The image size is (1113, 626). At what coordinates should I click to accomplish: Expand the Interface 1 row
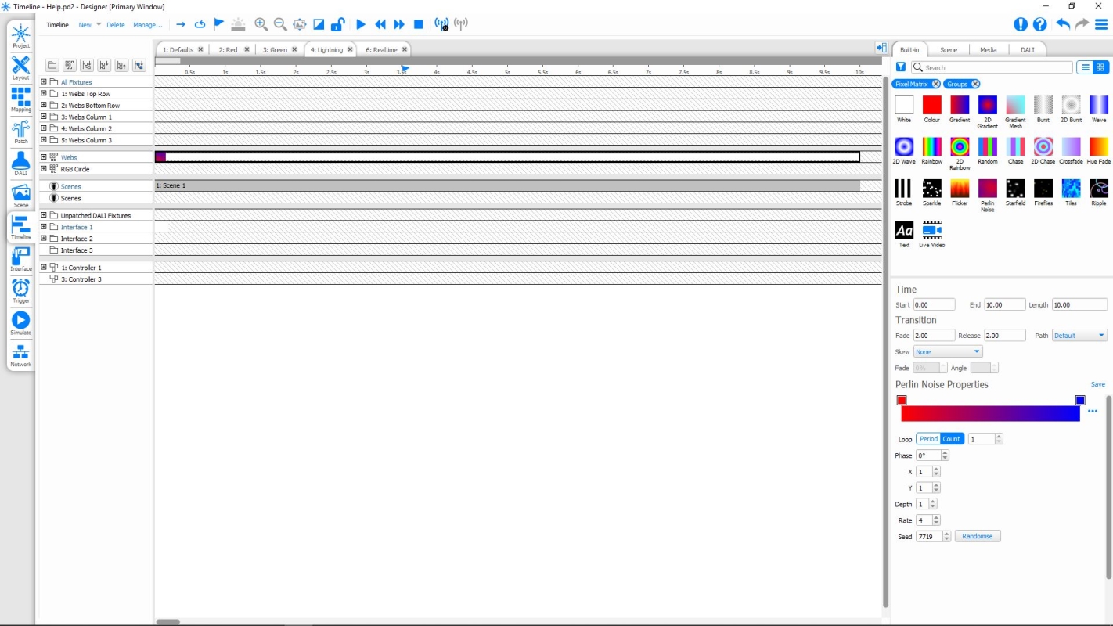click(x=44, y=227)
